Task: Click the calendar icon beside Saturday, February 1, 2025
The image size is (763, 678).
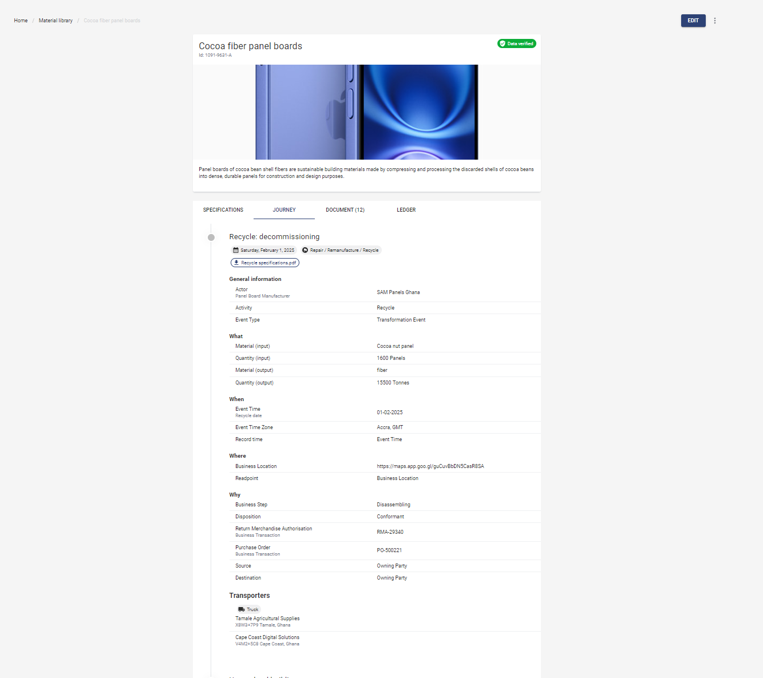Action: [236, 250]
